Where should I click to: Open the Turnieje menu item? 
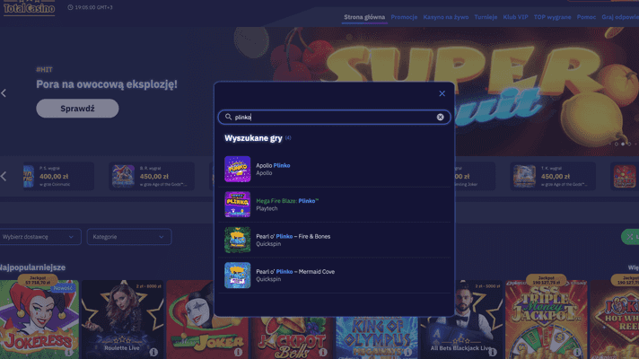click(486, 17)
